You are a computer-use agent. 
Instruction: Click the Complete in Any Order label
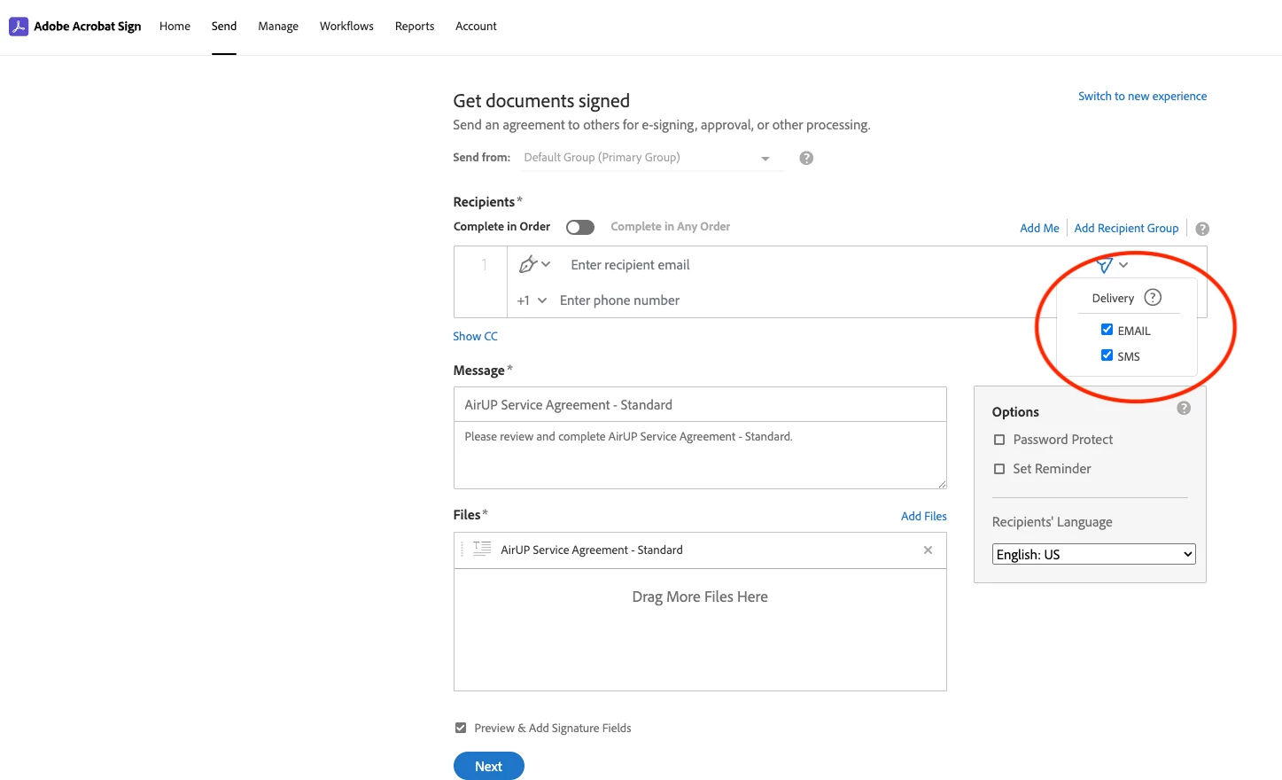671,227
